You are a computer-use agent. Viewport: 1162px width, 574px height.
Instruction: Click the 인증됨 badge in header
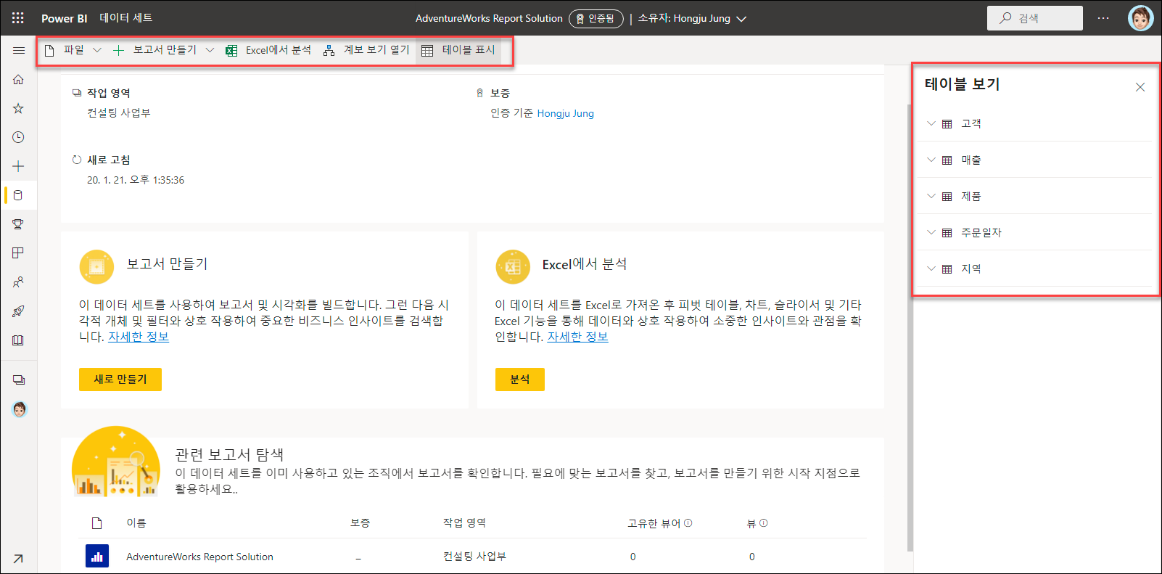[x=596, y=18]
